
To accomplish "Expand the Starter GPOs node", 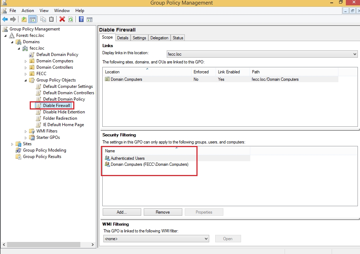I will [x=26, y=138].
